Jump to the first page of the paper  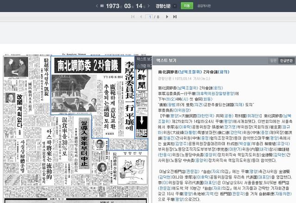pos(133,17)
